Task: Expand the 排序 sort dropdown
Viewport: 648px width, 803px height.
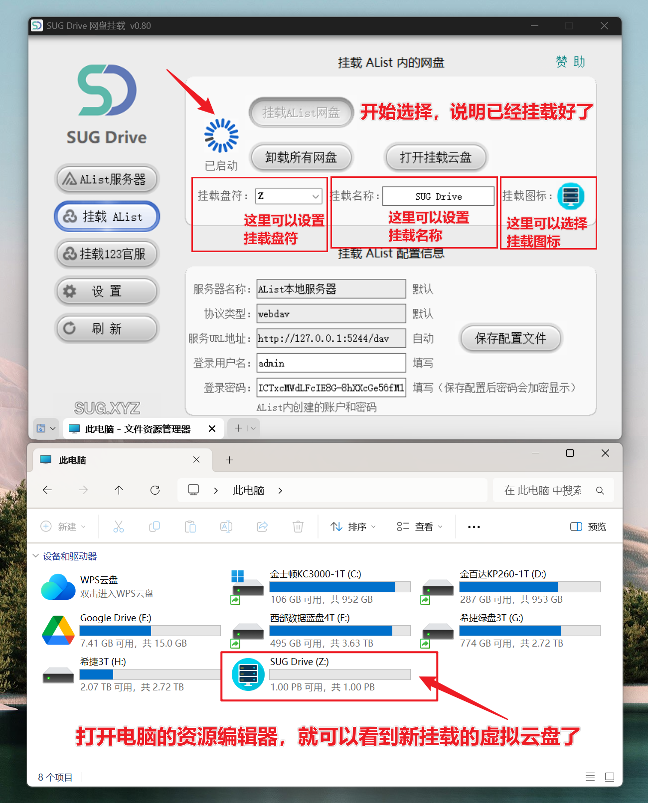Action: (x=353, y=527)
